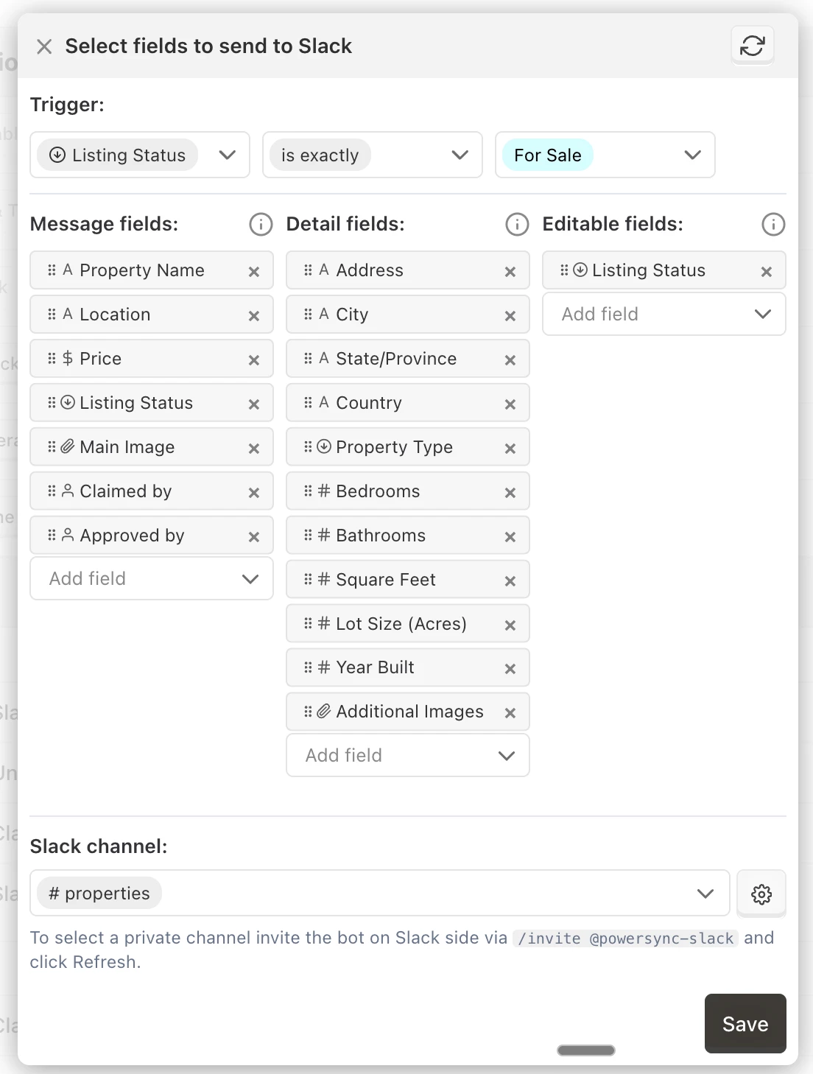
Task: Click the drag handle for Price field
Action: click(52, 359)
